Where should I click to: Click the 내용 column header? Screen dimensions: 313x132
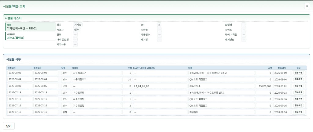point(190,68)
